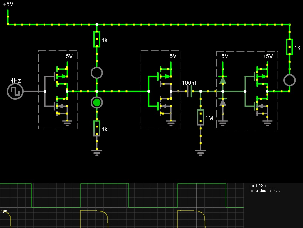Select the 100nF capacitor
Viewport: 303px width, 228px height.
coord(189,91)
